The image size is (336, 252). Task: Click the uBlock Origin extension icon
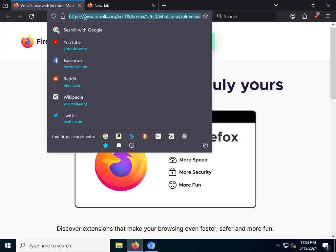317,16
